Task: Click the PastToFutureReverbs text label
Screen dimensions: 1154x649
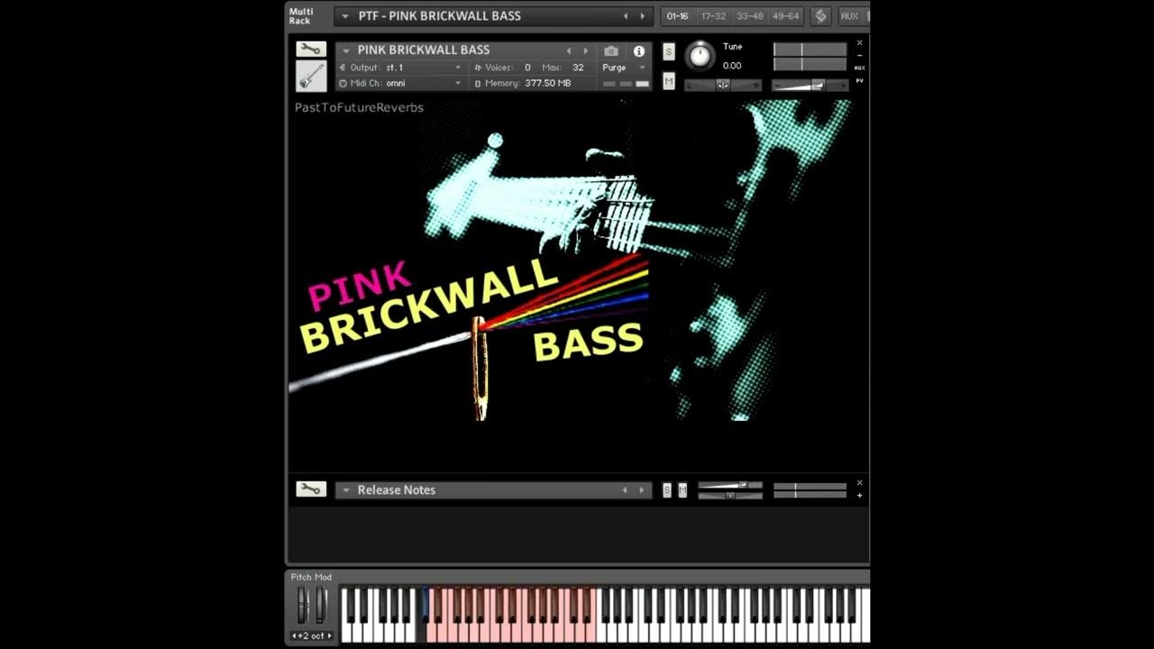Action: [x=359, y=107]
